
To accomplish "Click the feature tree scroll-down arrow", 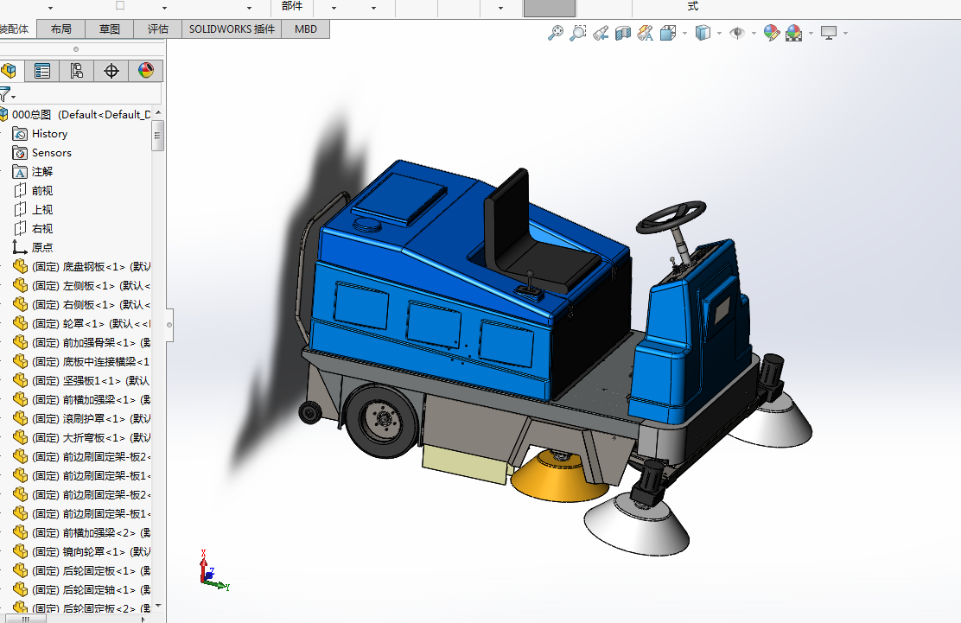I will [x=158, y=606].
